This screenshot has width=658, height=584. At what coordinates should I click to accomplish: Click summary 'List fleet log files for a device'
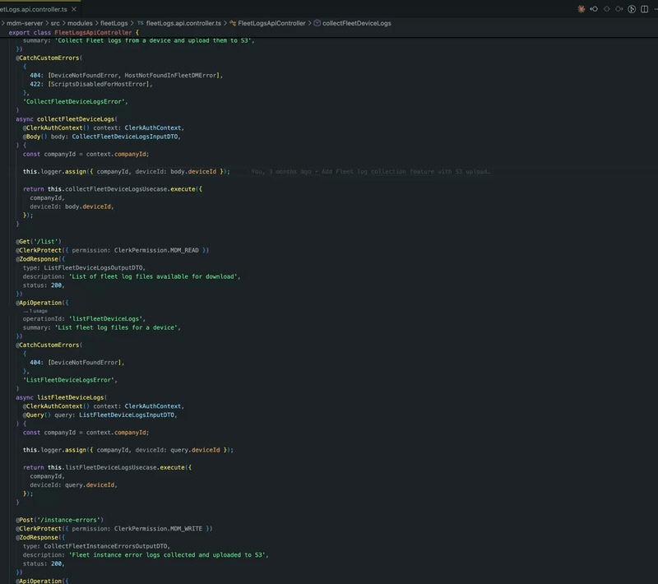(118, 327)
